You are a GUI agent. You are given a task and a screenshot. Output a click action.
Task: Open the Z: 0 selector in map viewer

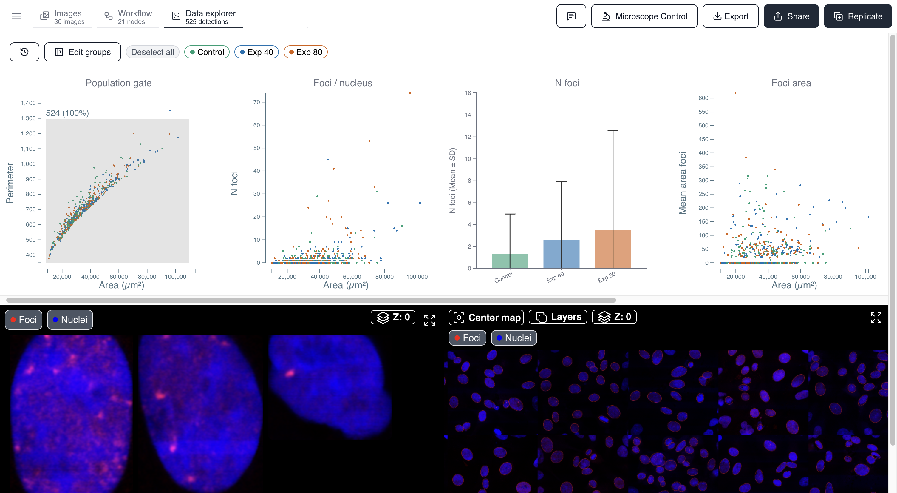(614, 317)
